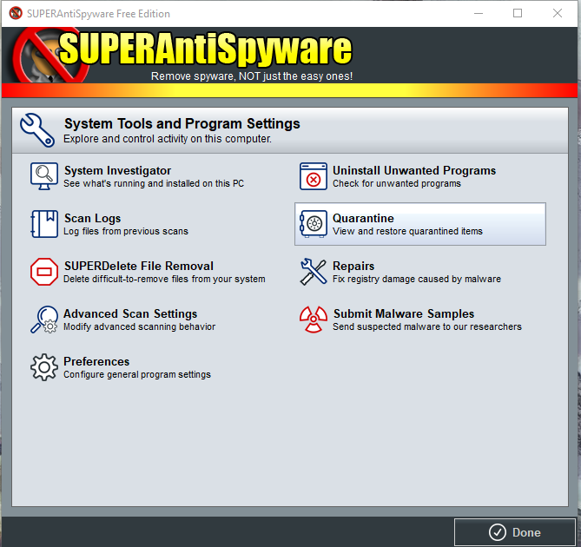
Task: Open SUPERDelete File Removal link
Action: [139, 266]
